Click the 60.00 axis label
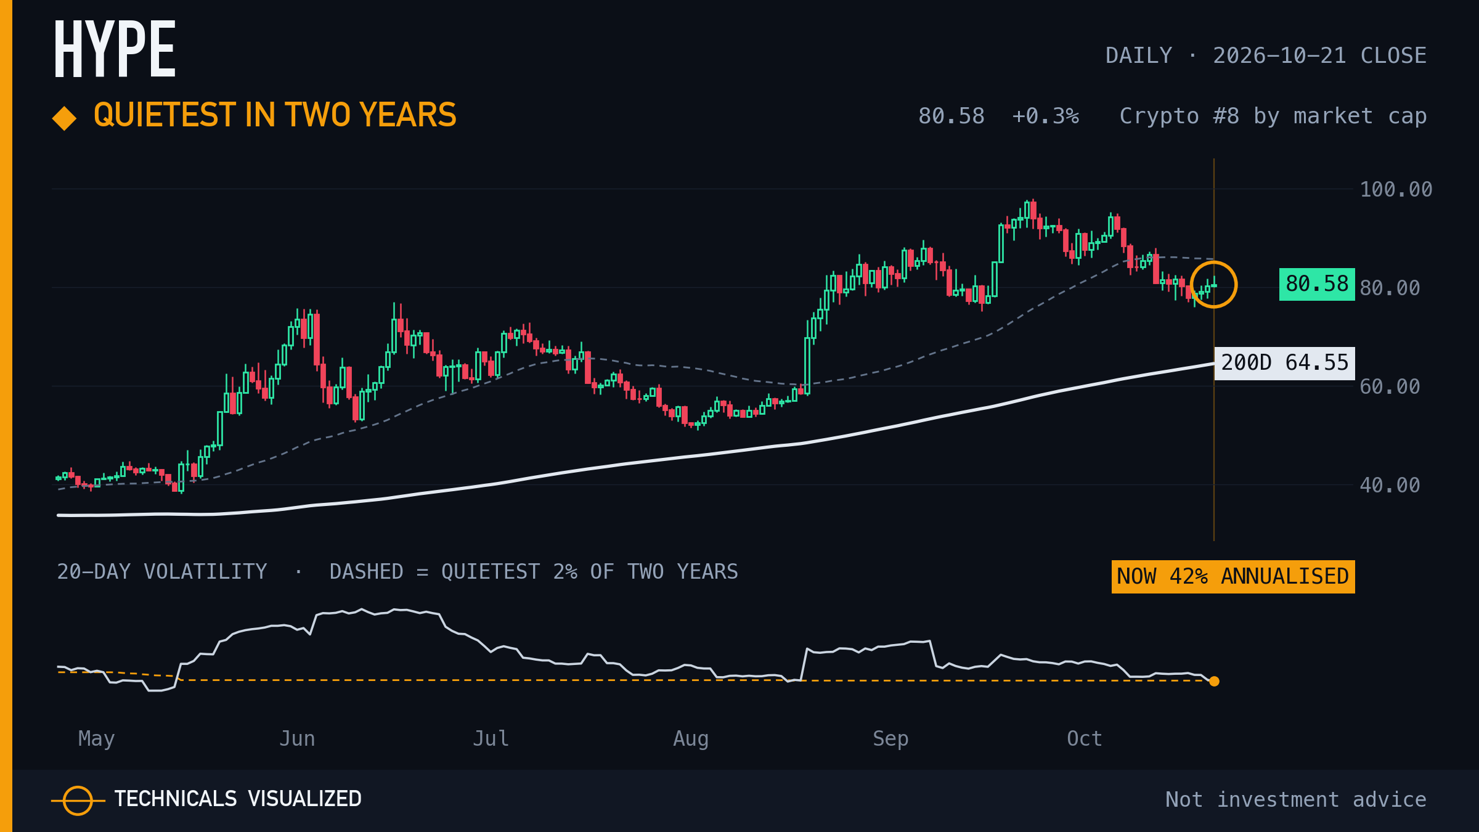 tap(1390, 386)
